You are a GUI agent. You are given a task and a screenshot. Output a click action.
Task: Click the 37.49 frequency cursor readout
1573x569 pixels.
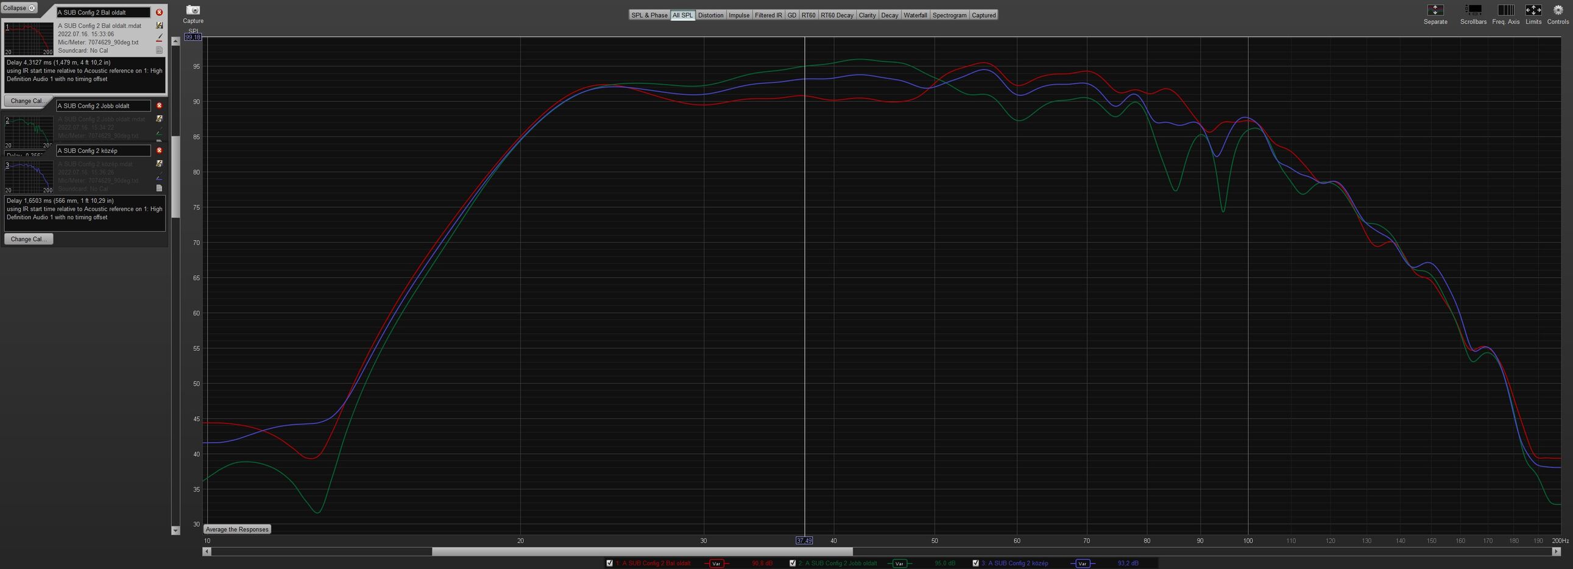click(x=804, y=540)
